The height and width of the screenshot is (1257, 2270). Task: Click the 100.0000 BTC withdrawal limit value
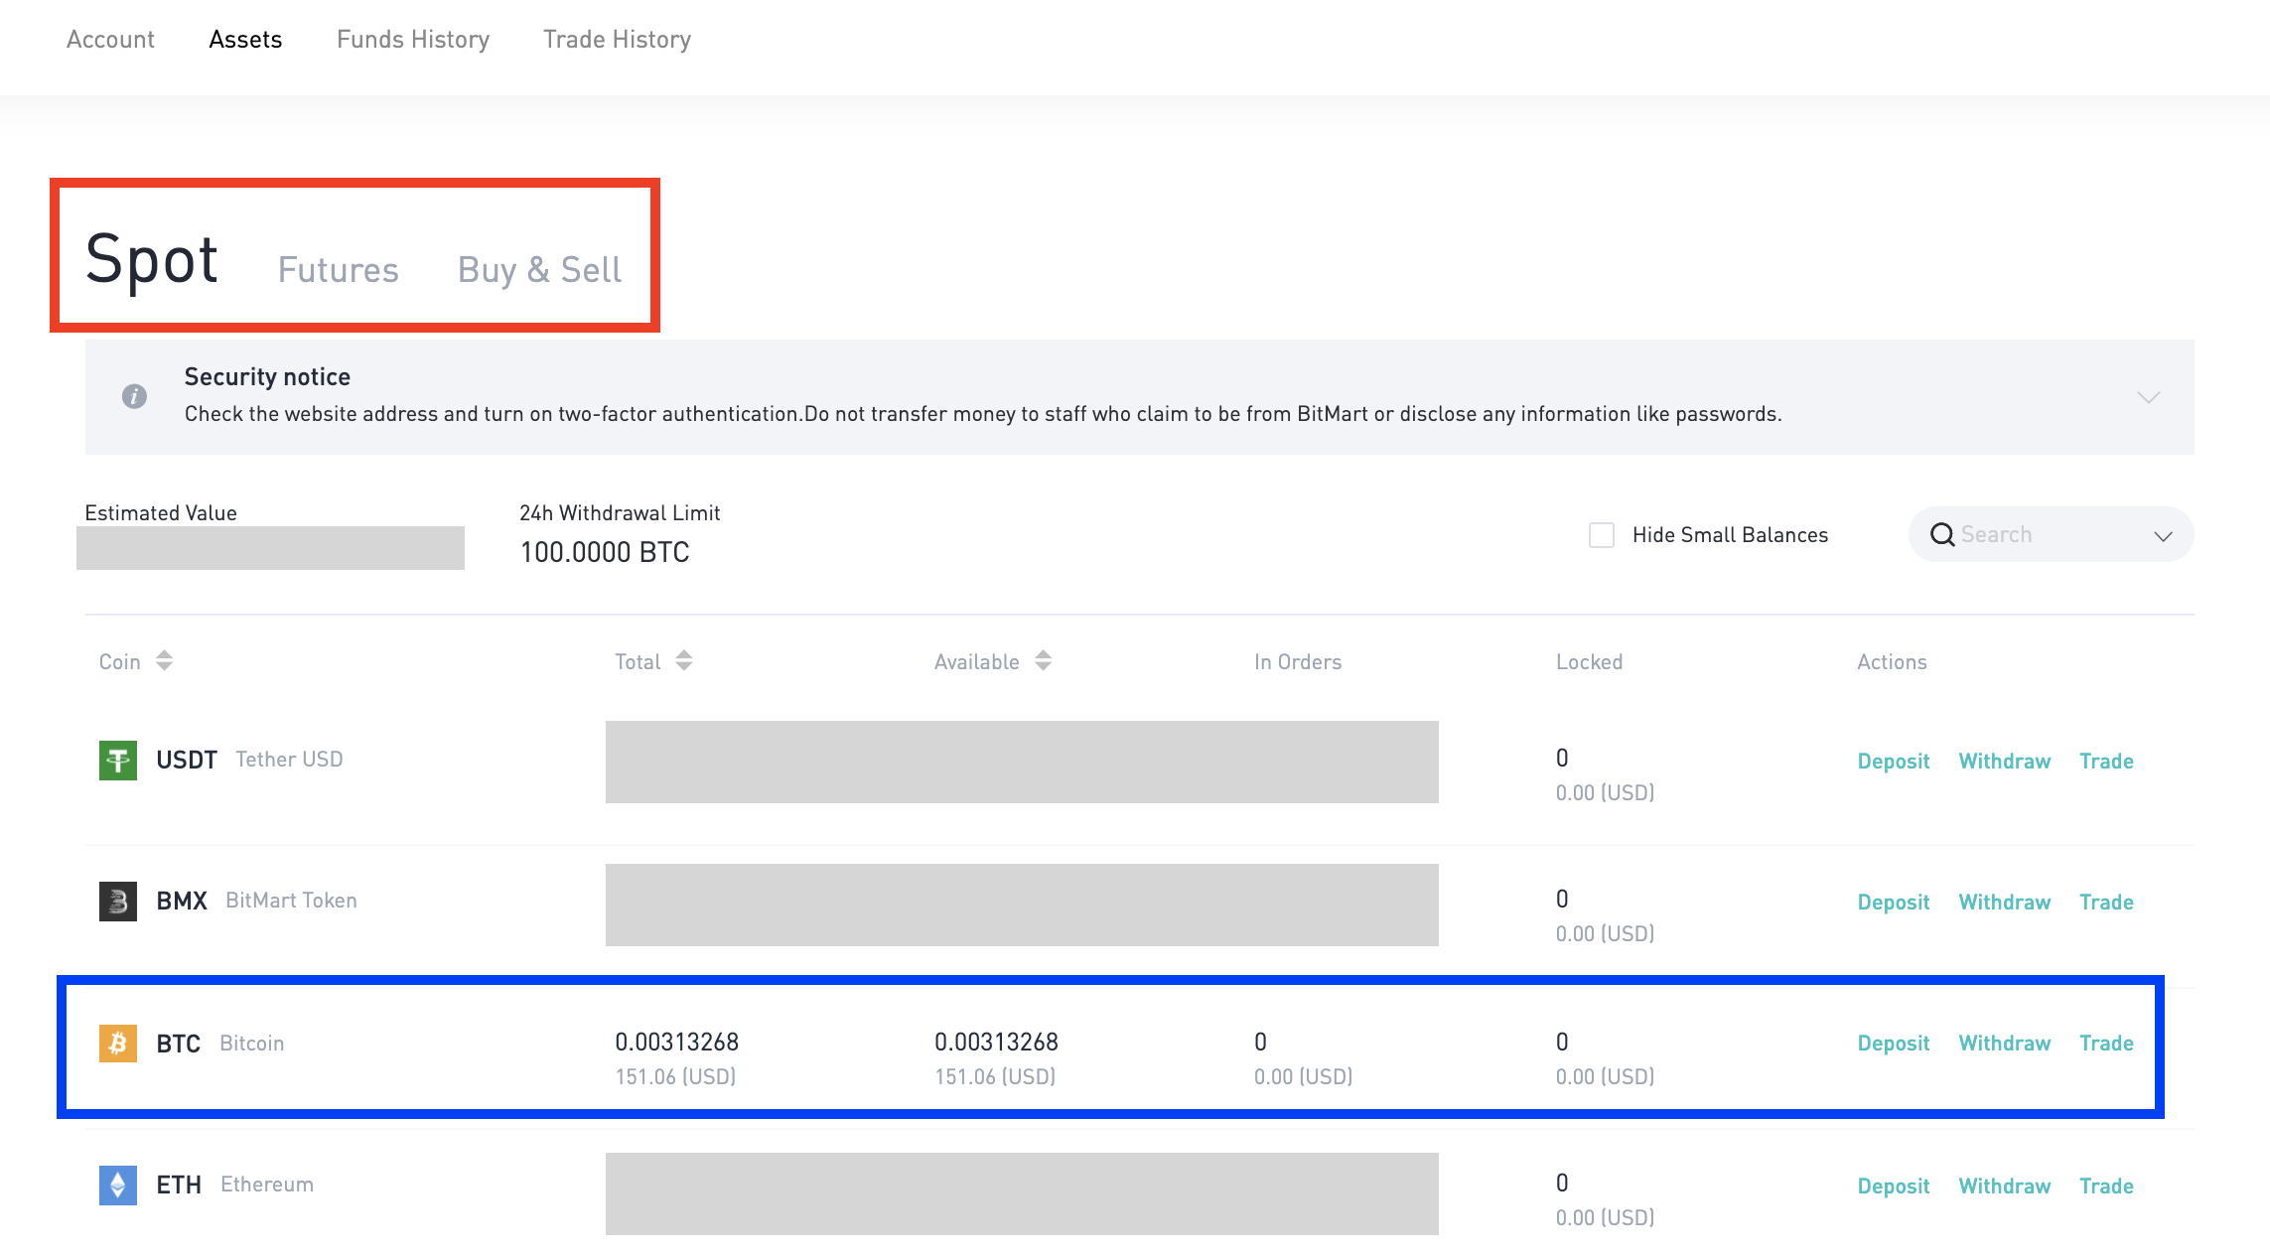(605, 552)
